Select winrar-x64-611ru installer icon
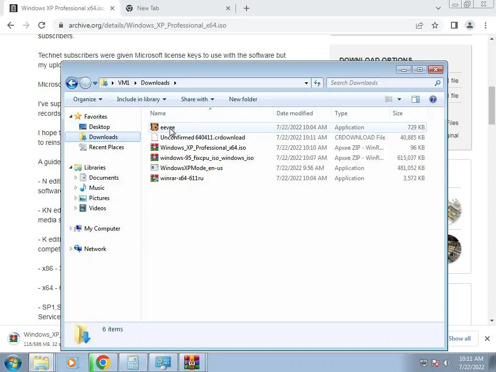The width and height of the screenshot is (496, 372). click(155, 178)
